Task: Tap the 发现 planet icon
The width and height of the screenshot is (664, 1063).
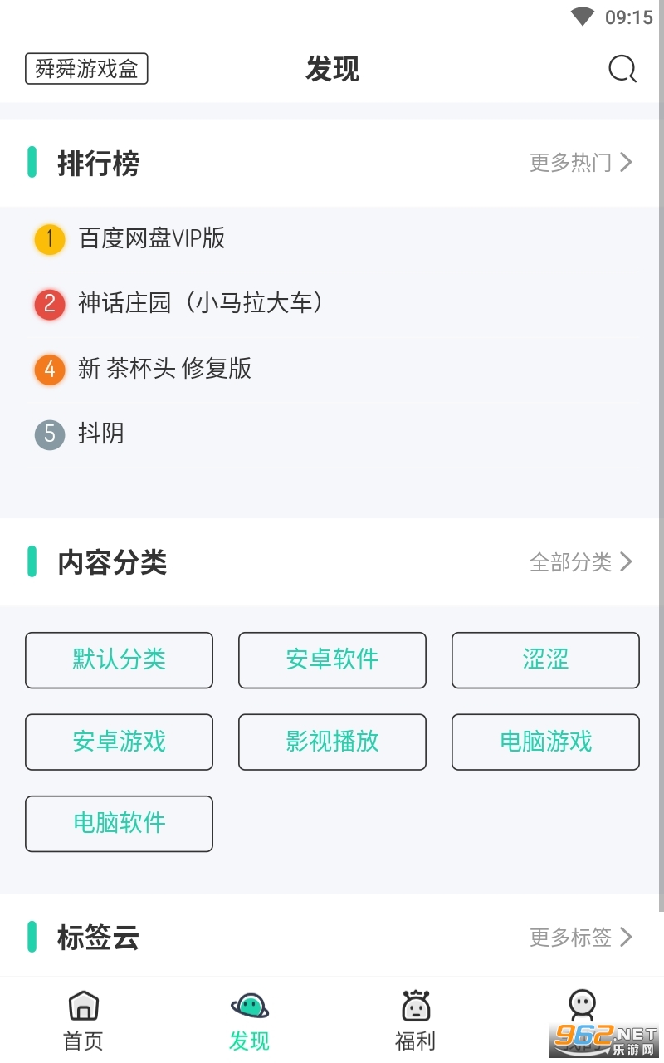Action: pyautogui.click(x=249, y=1006)
